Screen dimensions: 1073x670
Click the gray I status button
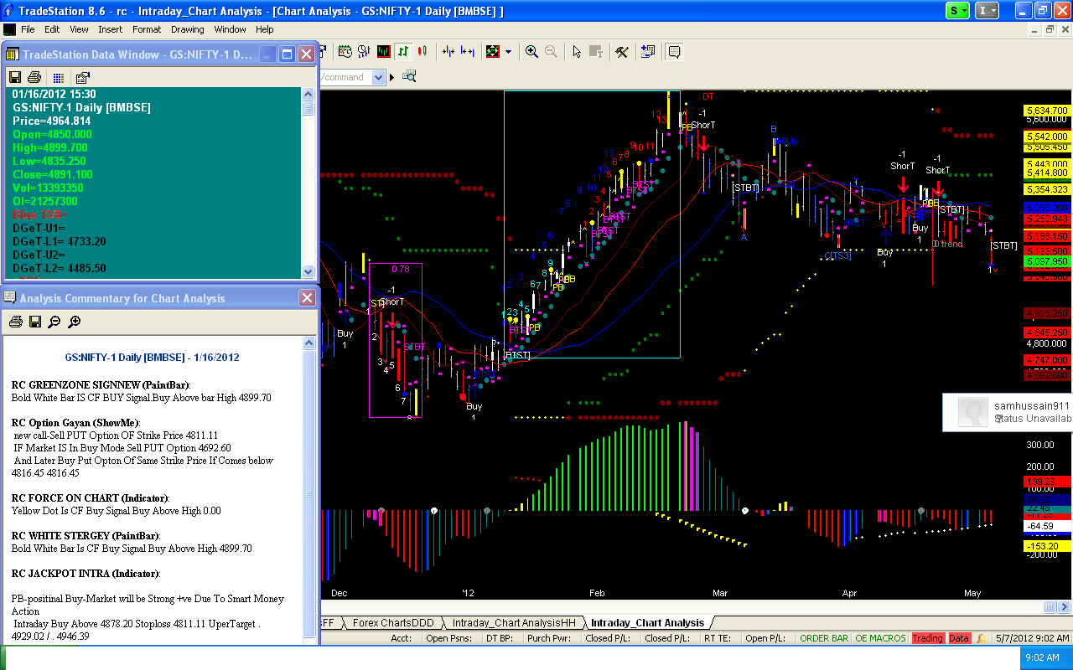coord(988,10)
